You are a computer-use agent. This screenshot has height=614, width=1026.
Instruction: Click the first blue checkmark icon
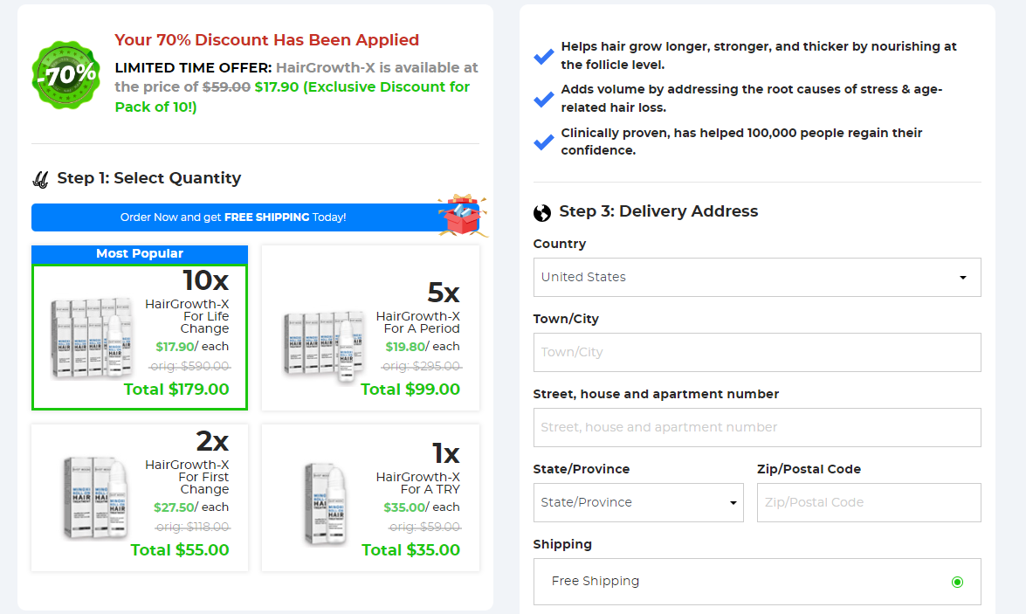[543, 56]
